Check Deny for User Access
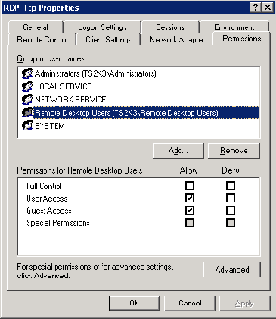 coord(231,198)
